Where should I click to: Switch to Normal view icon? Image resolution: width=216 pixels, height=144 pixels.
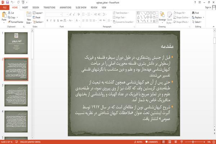pyautogui.click(x=164, y=142)
